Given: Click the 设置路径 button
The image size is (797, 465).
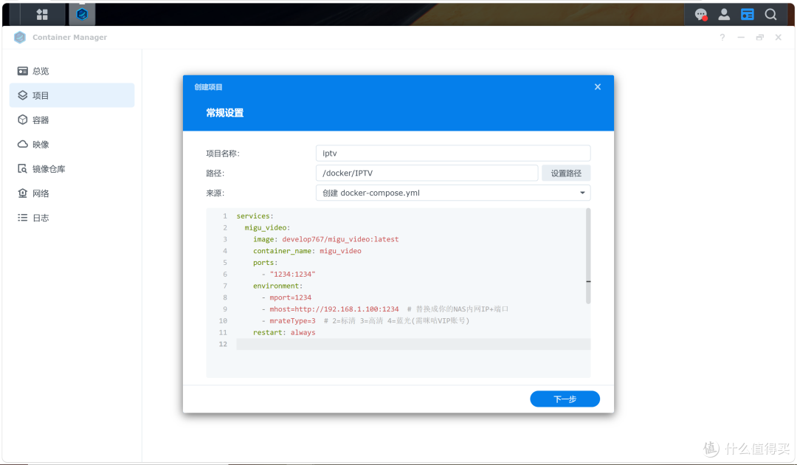Looking at the screenshot, I should [566, 173].
